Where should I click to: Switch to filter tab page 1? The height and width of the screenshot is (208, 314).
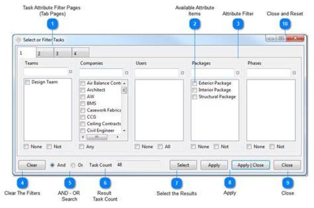click(x=27, y=53)
